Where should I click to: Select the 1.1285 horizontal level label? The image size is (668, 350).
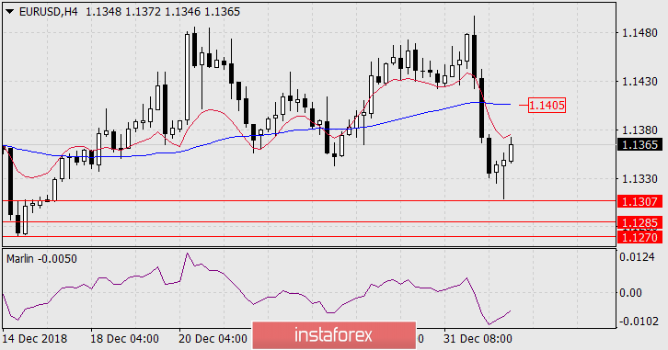coord(639,223)
